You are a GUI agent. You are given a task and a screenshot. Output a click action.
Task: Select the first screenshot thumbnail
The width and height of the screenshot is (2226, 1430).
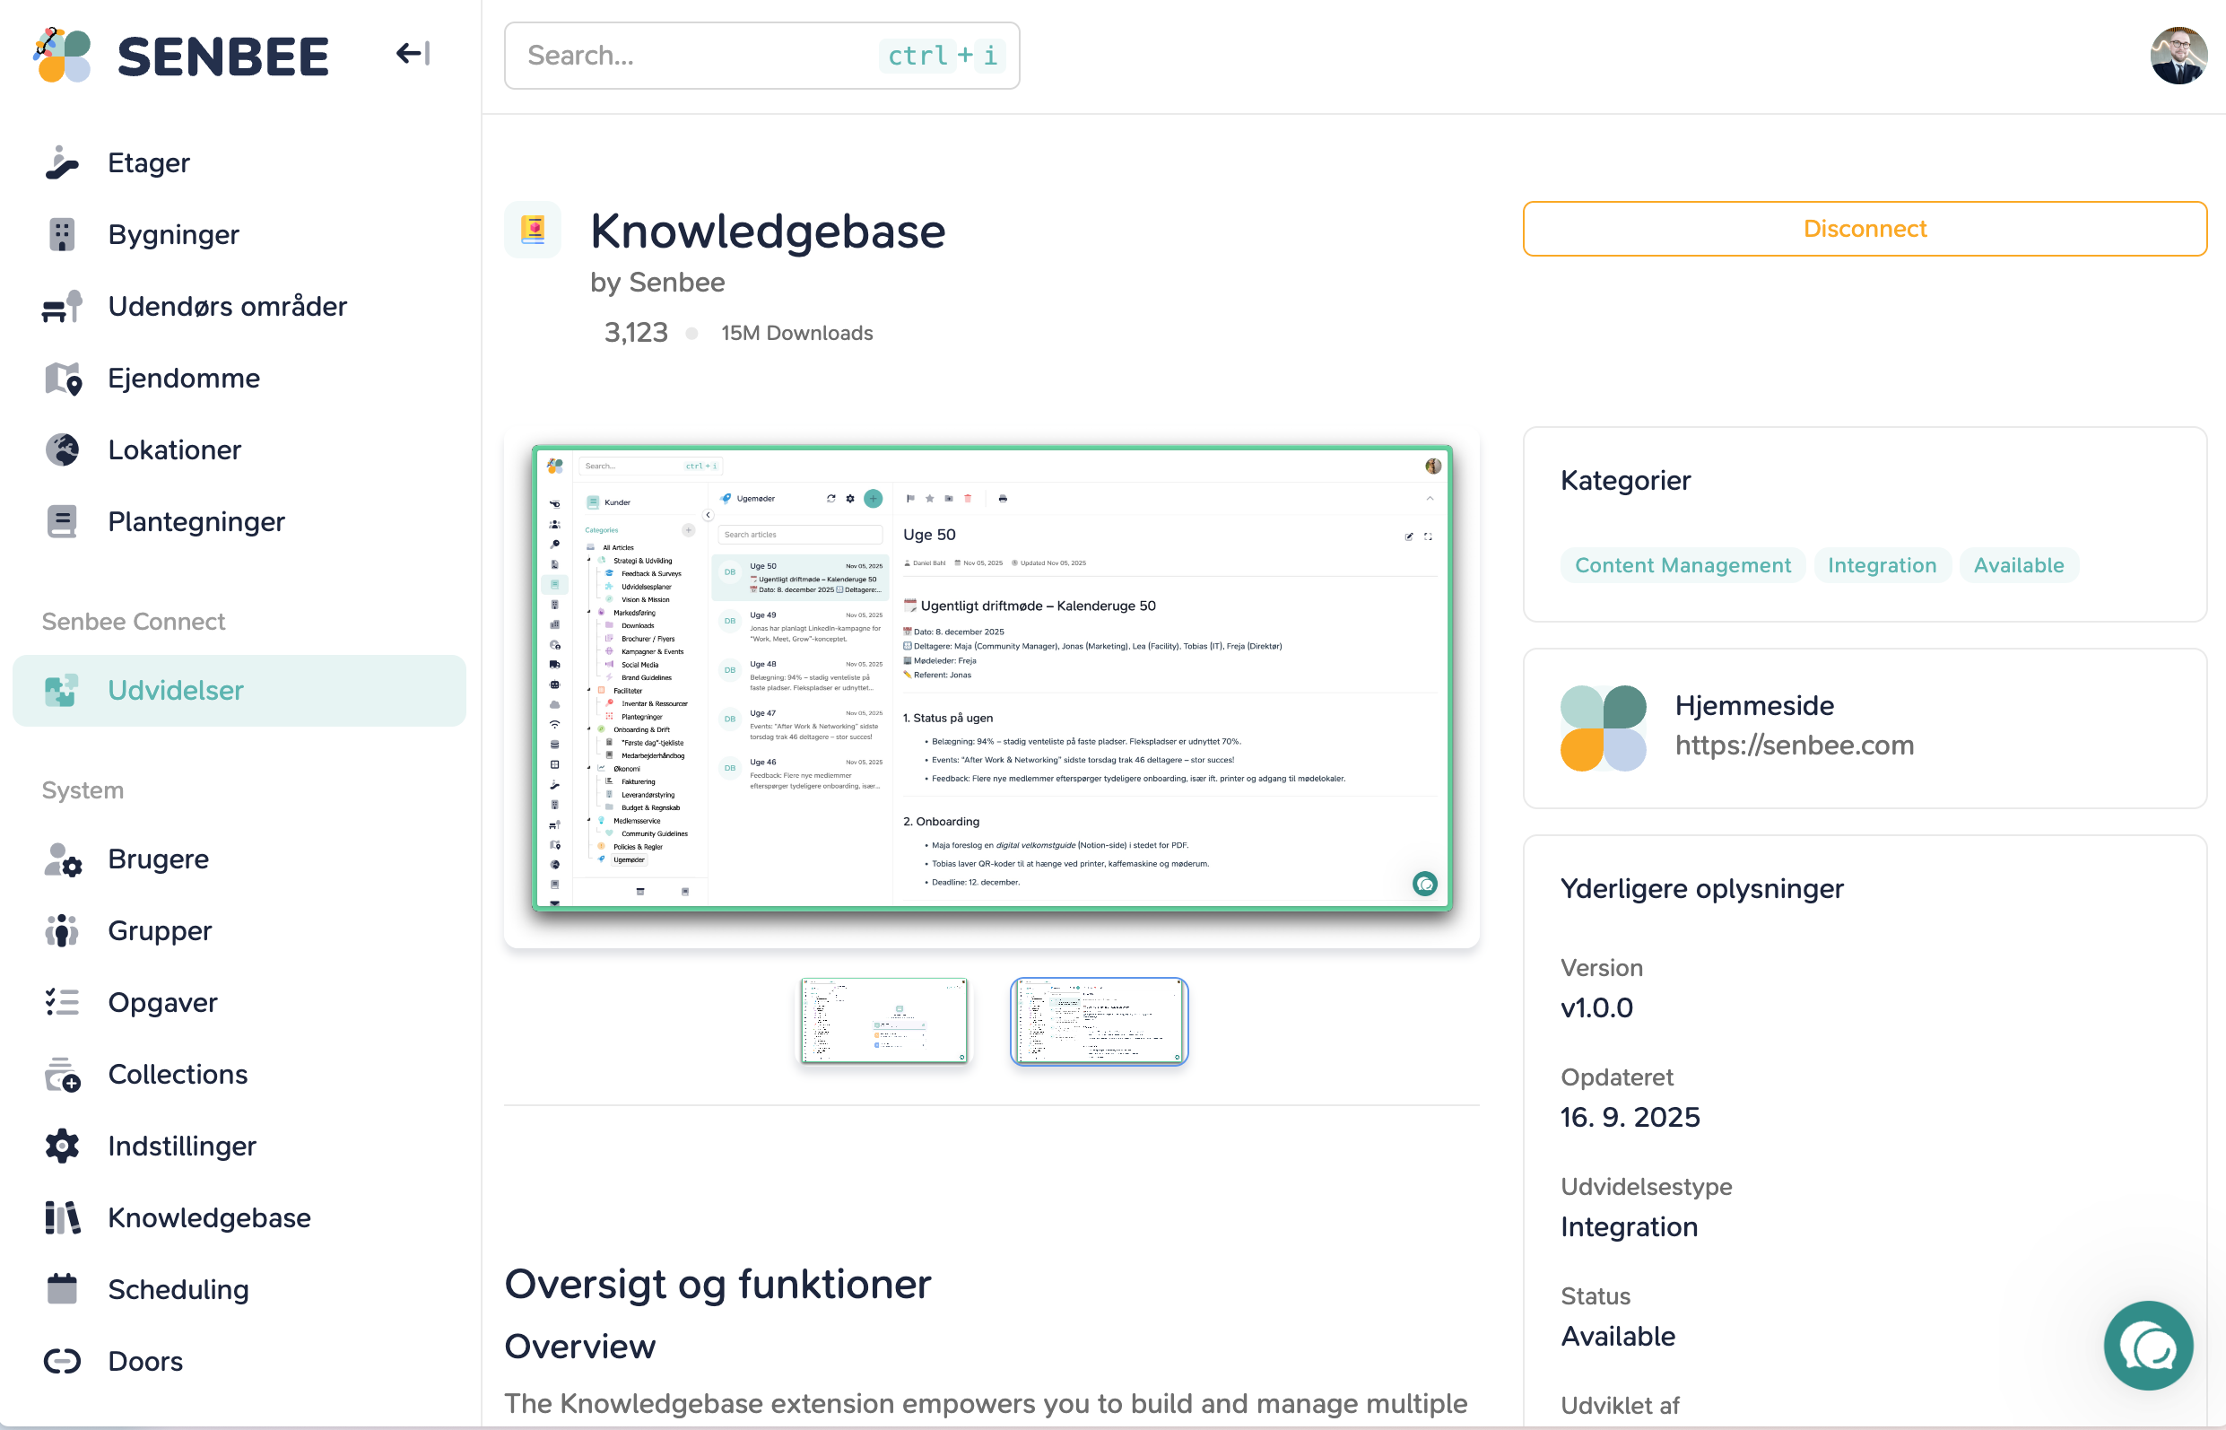click(x=883, y=1021)
